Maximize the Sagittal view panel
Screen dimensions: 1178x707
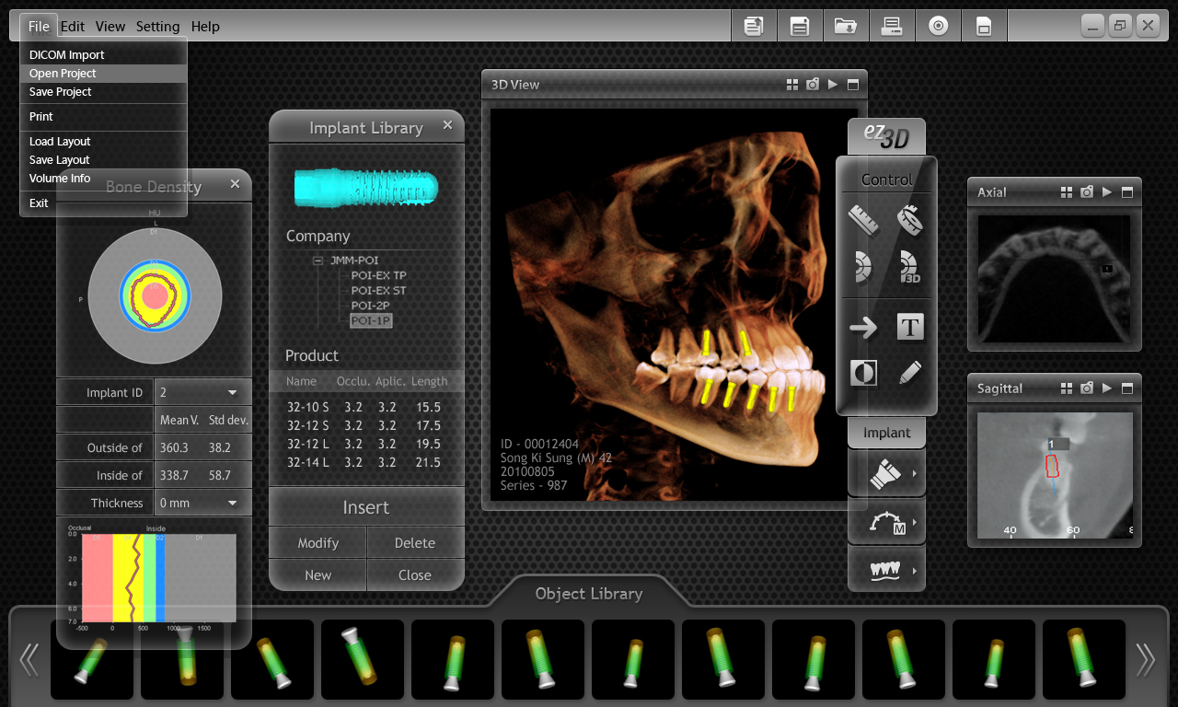coord(1127,388)
